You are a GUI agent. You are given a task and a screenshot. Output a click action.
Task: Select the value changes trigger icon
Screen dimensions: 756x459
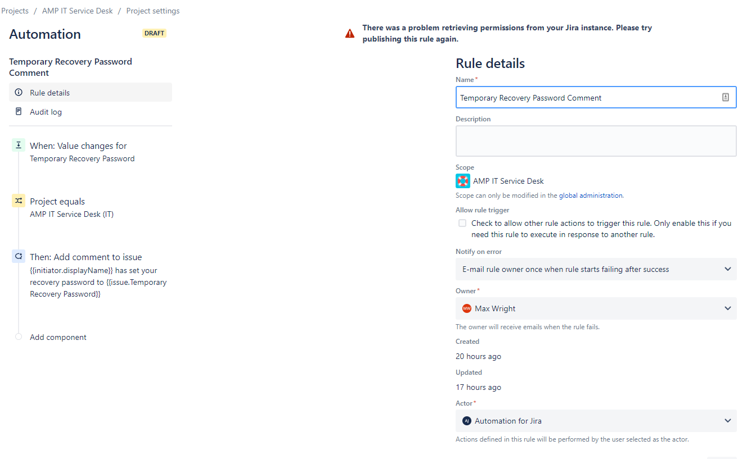(19, 146)
